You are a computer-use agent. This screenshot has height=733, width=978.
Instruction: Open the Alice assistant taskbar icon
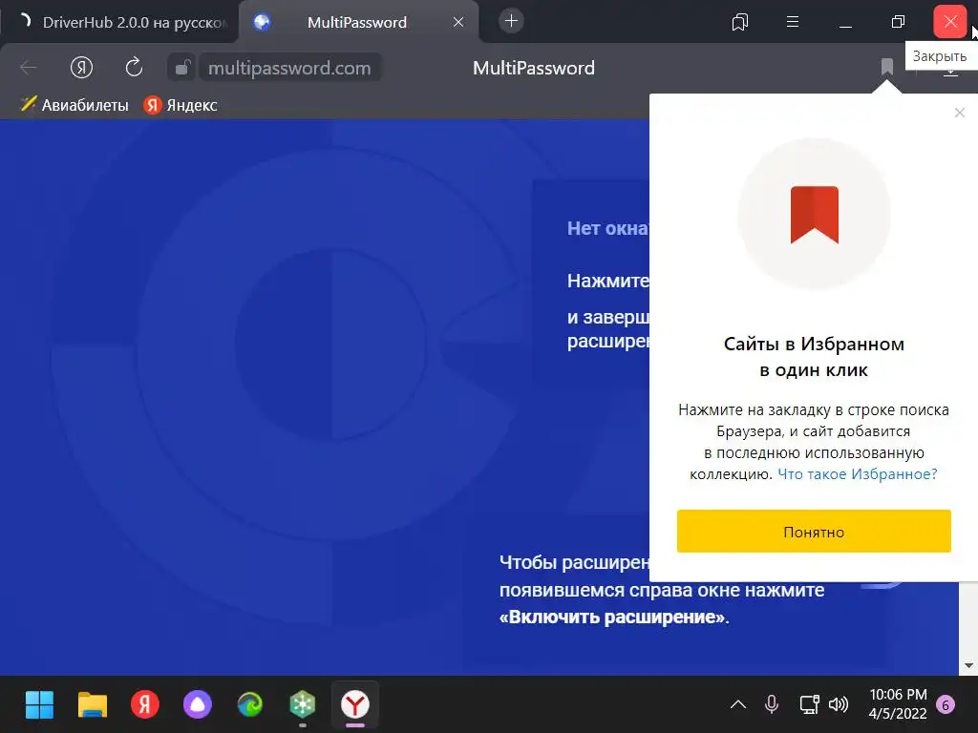[x=198, y=705]
